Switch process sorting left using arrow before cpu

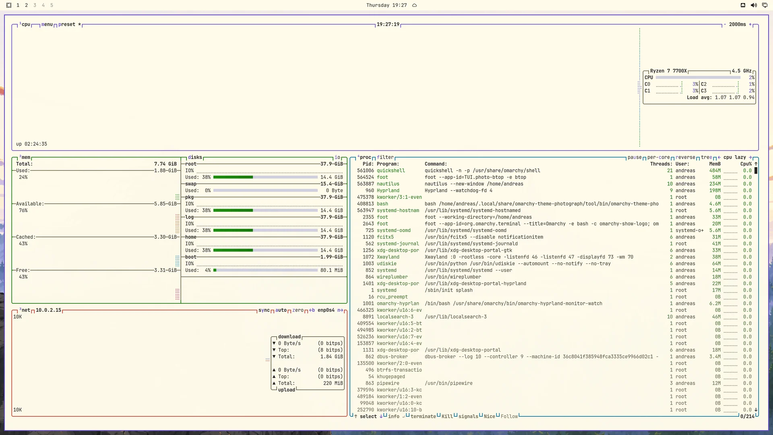[x=719, y=157]
